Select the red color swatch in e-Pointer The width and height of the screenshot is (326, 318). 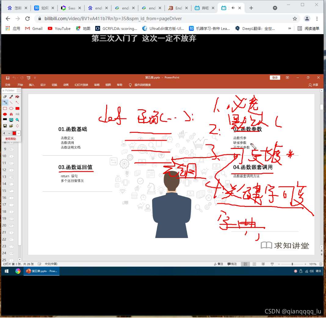coord(14,133)
